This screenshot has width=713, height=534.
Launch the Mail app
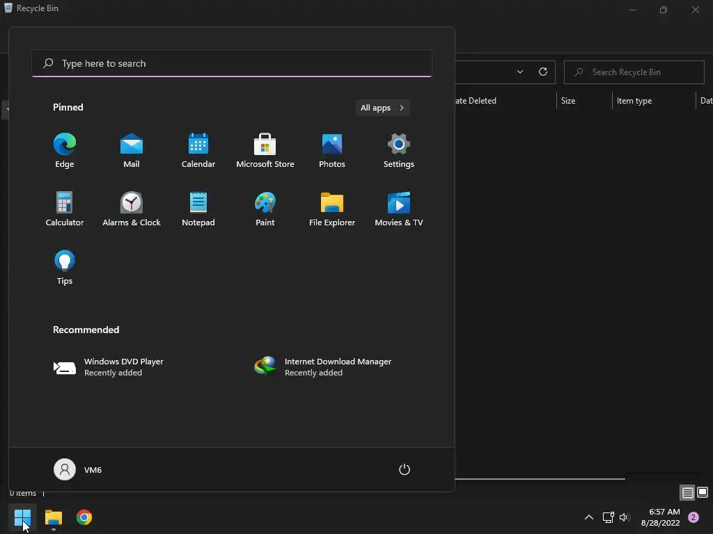point(132,151)
